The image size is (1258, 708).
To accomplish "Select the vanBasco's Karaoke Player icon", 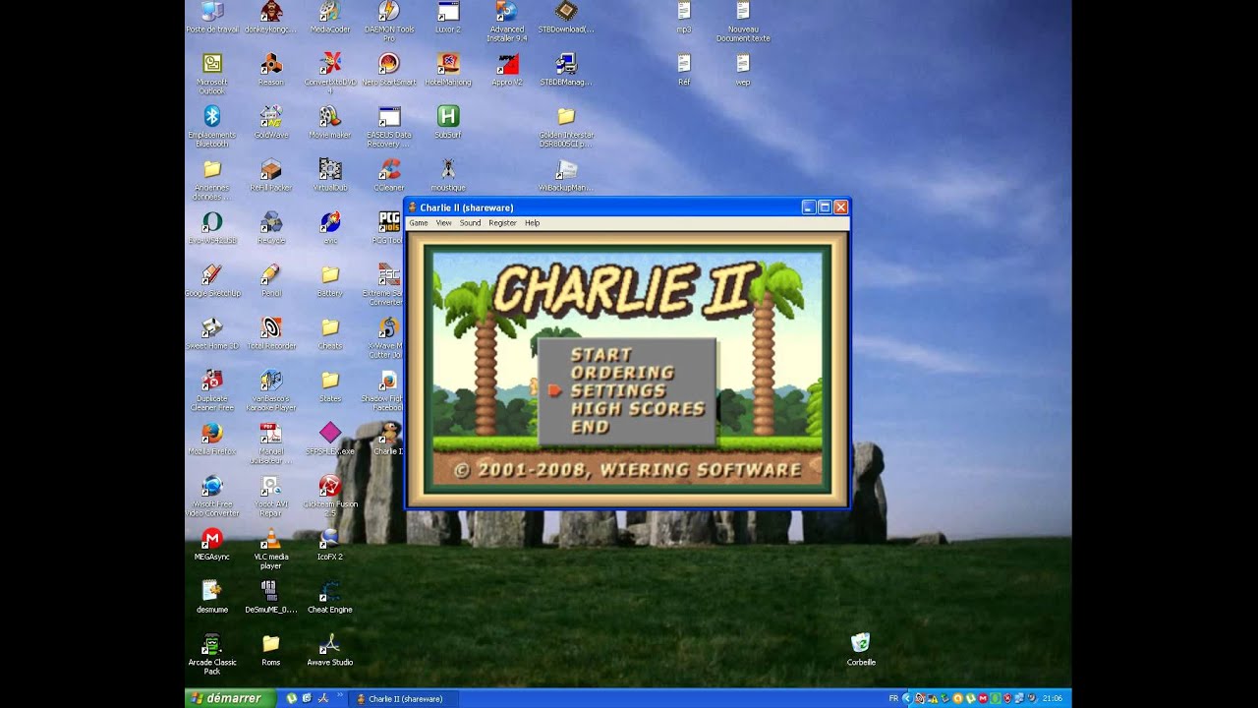I will tap(271, 390).
